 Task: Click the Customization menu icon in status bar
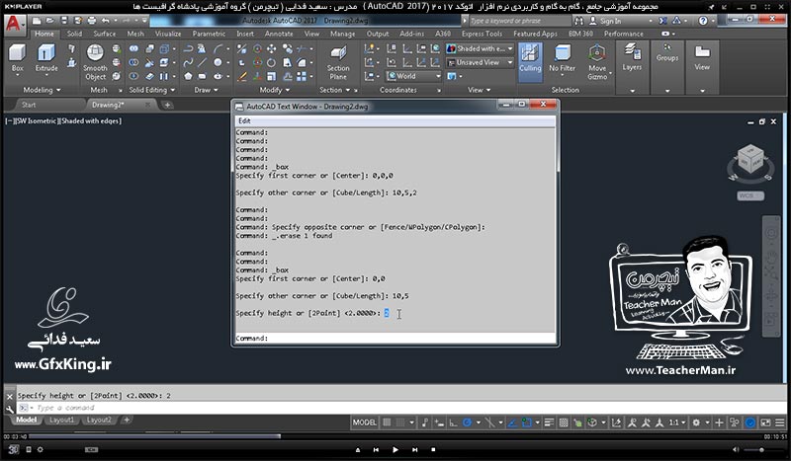point(780,423)
